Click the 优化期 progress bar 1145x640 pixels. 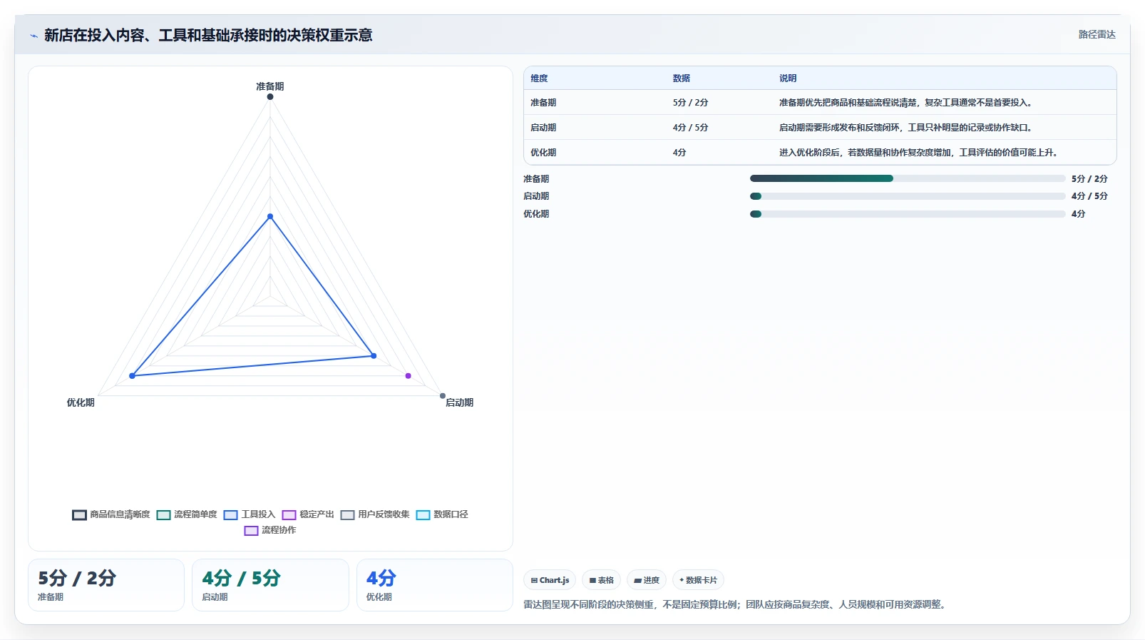click(908, 214)
